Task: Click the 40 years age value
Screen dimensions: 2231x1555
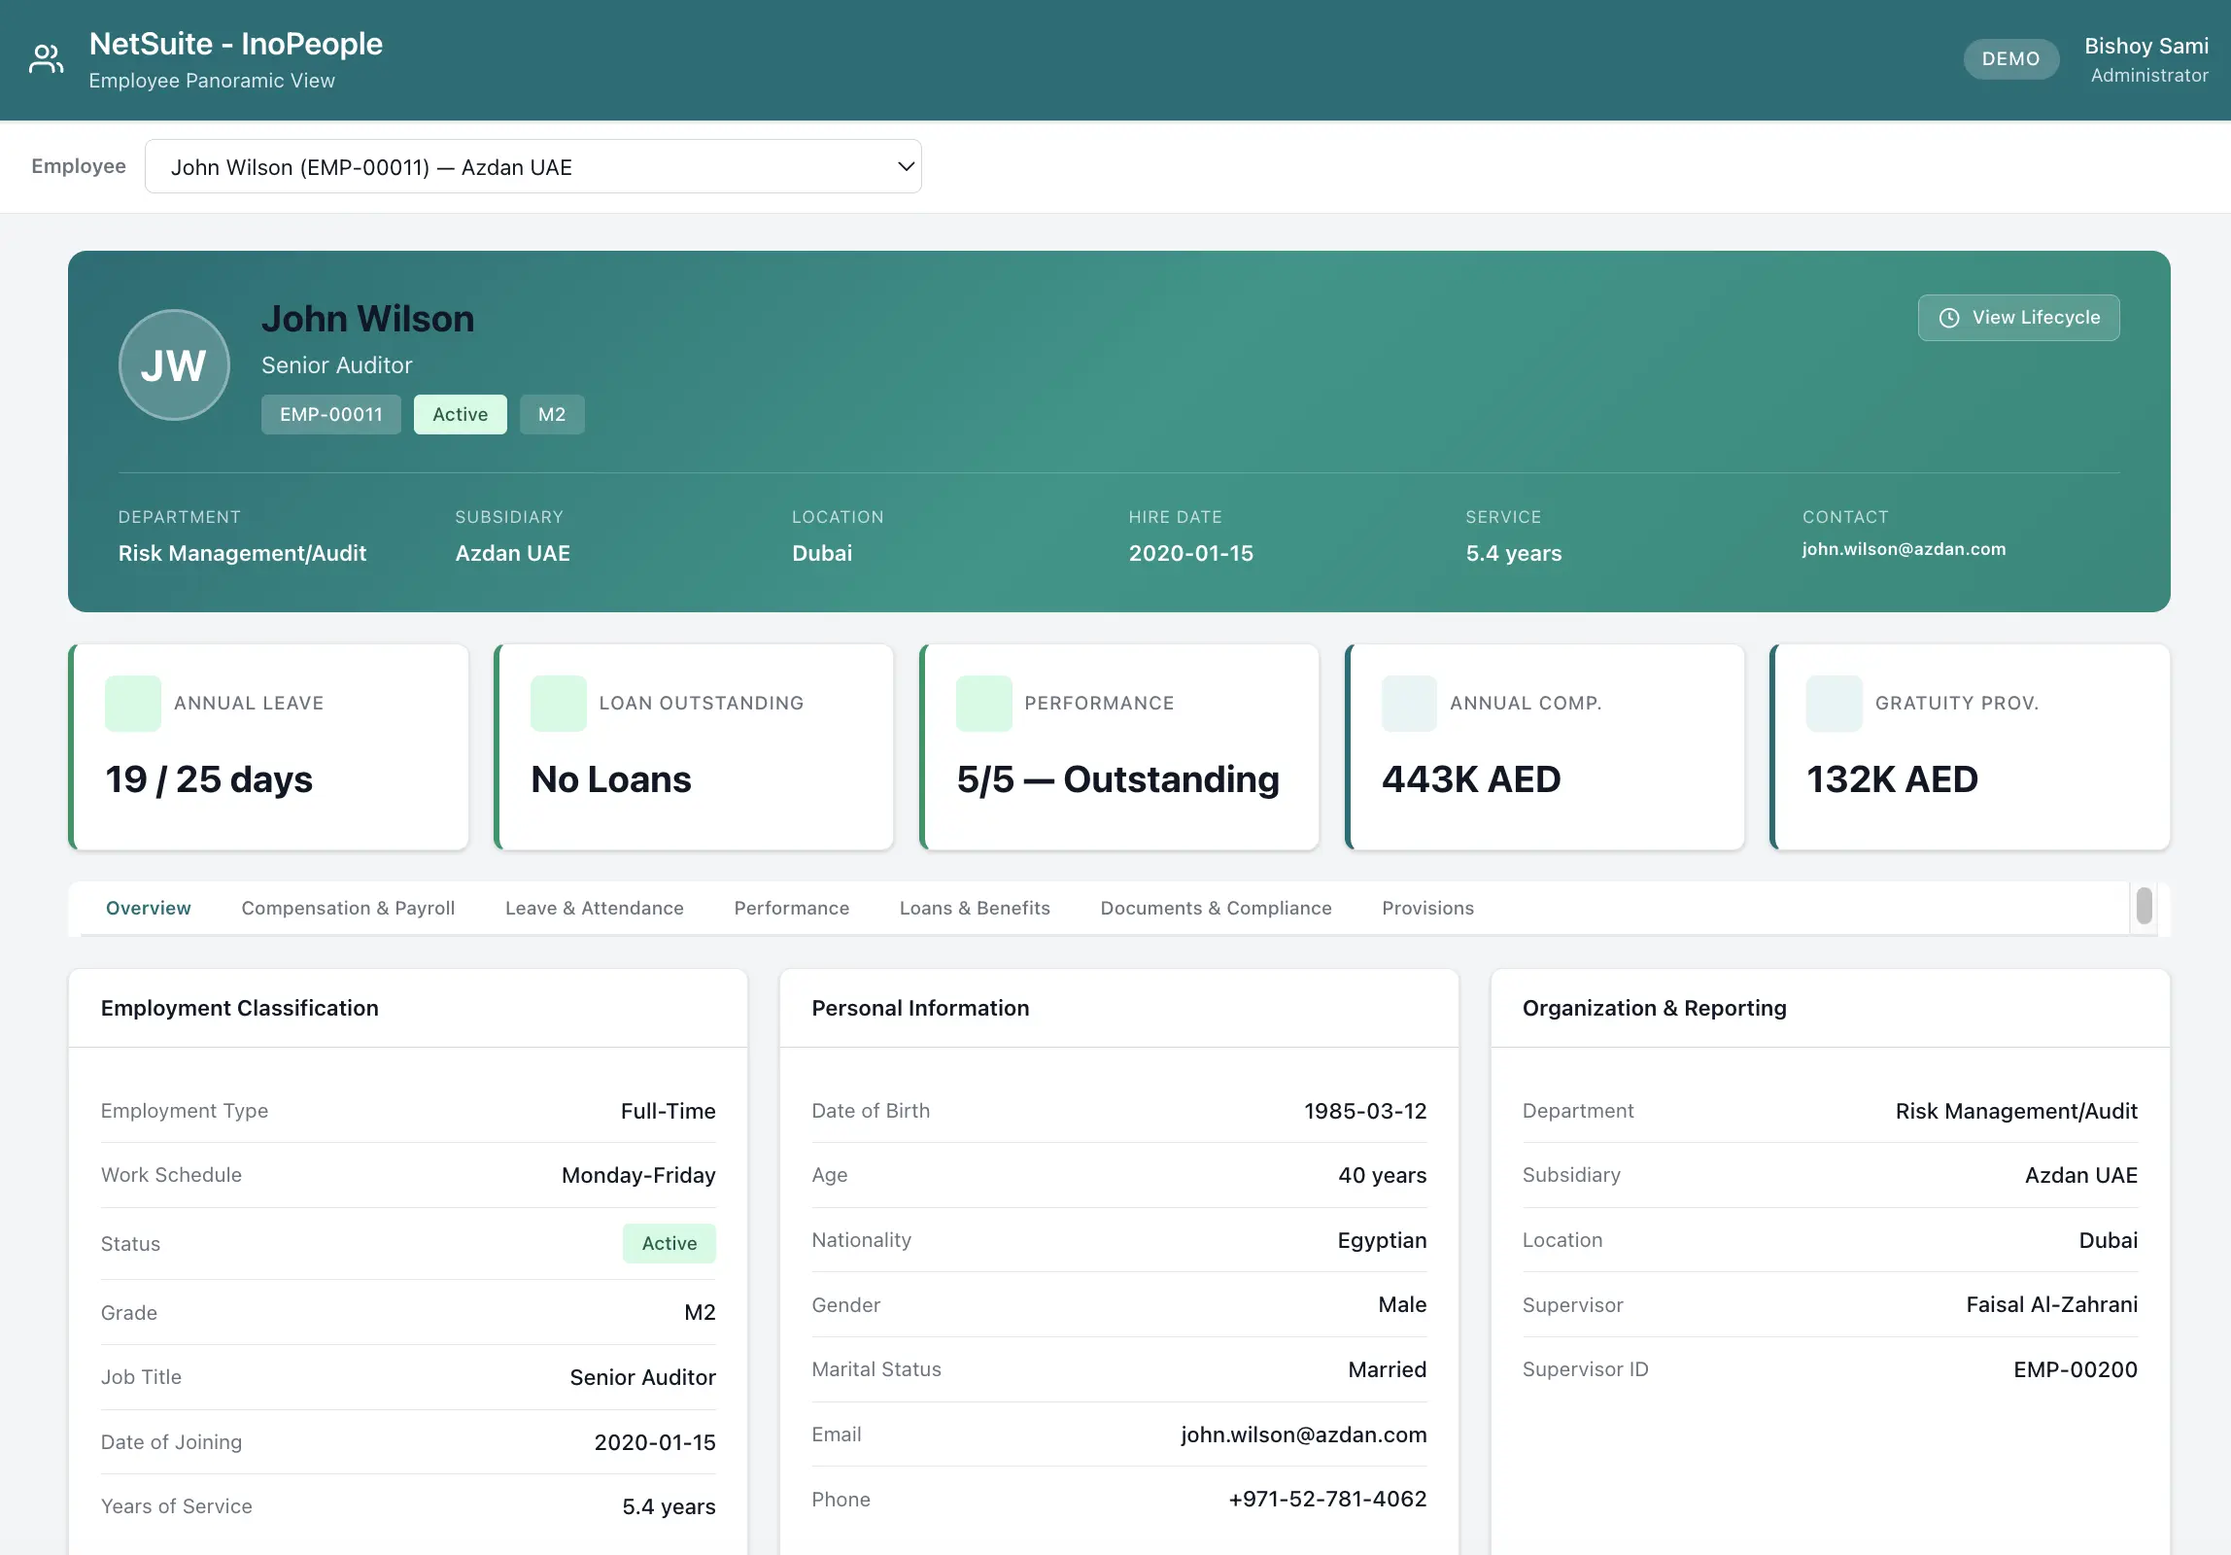Action: 1382,1175
